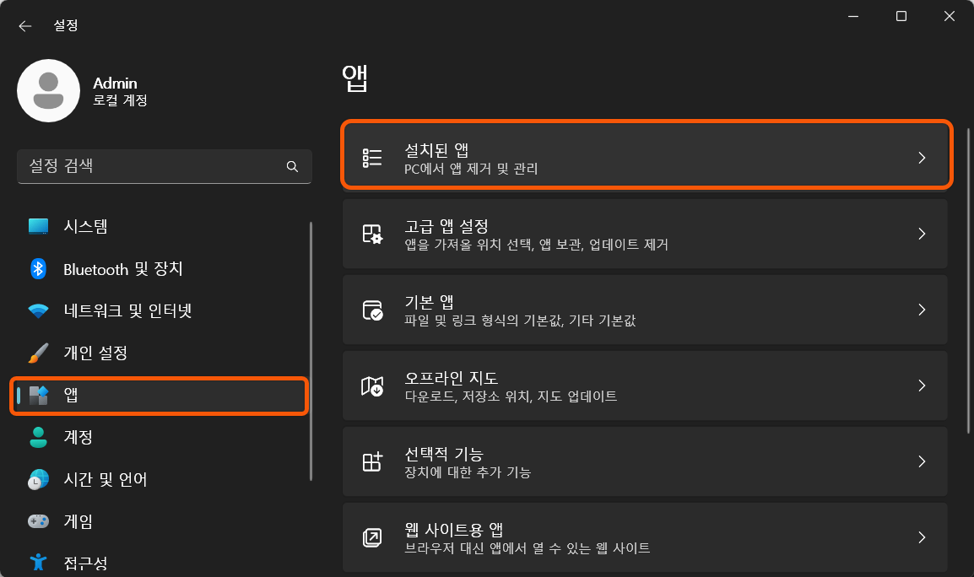Click the search magnifier in 설정 검색
The width and height of the screenshot is (974, 577).
pyautogui.click(x=292, y=166)
